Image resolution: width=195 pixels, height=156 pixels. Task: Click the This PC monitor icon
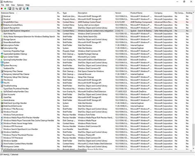2,83
